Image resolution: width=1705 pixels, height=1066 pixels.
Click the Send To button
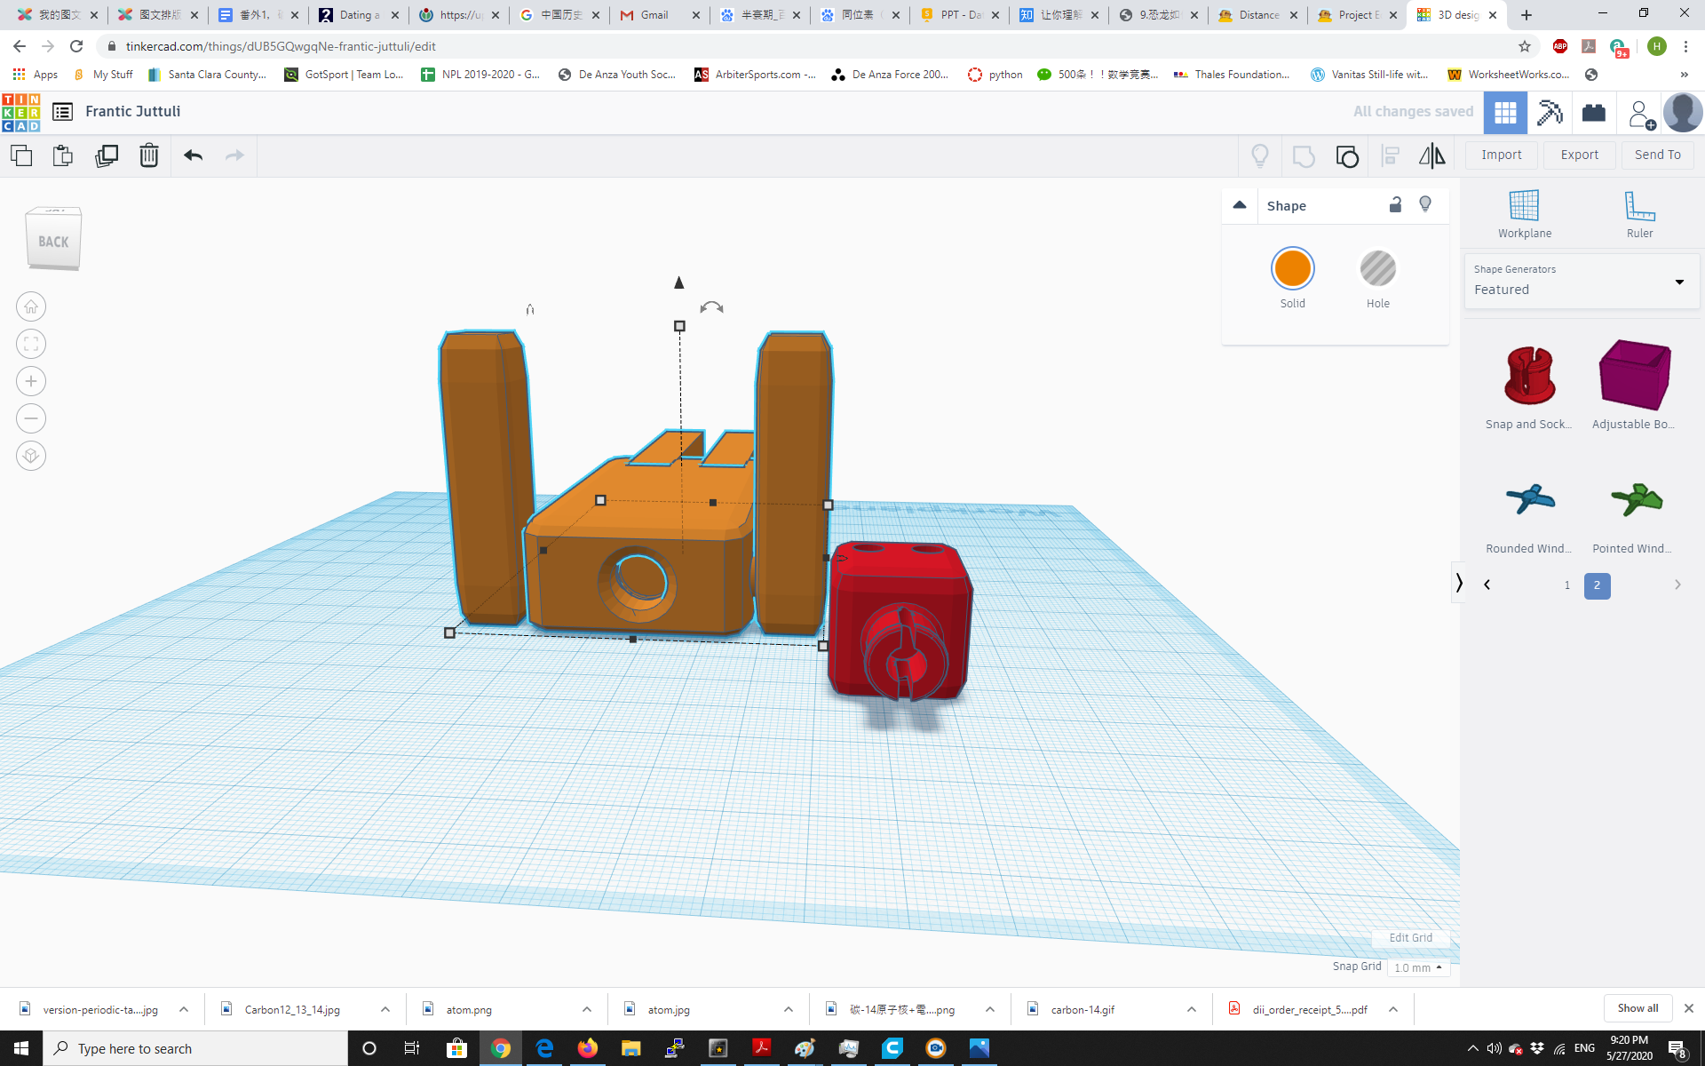tap(1658, 155)
